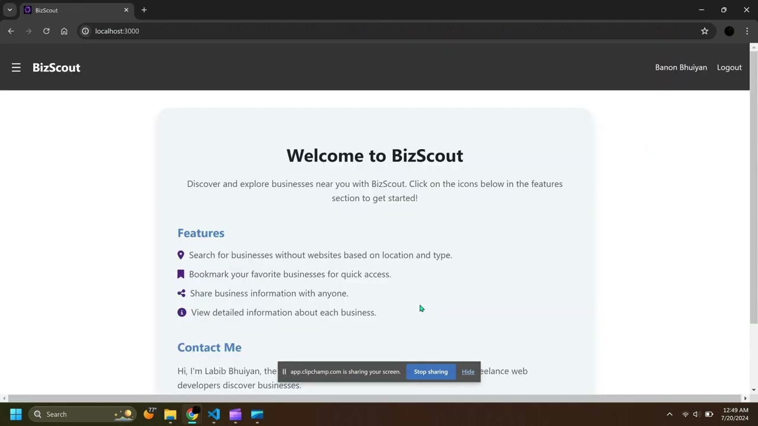The height and width of the screenshot is (426, 758).
Task: Toggle hidden icons in the system tray
Action: pyautogui.click(x=669, y=414)
